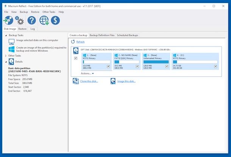Click partition 4 (C:) usage bar
This screenshot has height=157, width=231.
coord(195,62)
